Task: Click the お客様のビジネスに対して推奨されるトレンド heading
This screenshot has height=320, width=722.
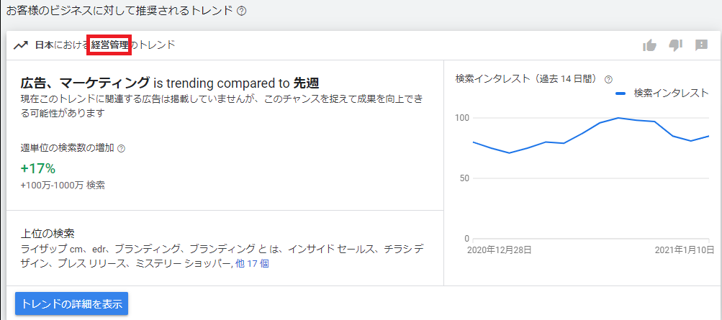Action: [119, 12]
